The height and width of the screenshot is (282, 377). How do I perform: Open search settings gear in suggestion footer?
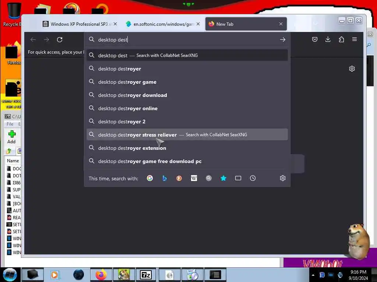coord(282,178)
